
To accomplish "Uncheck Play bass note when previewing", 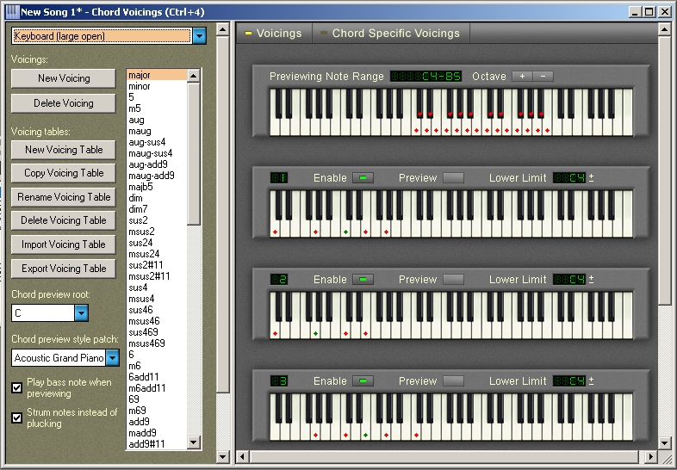I will [x=17, y=387].
